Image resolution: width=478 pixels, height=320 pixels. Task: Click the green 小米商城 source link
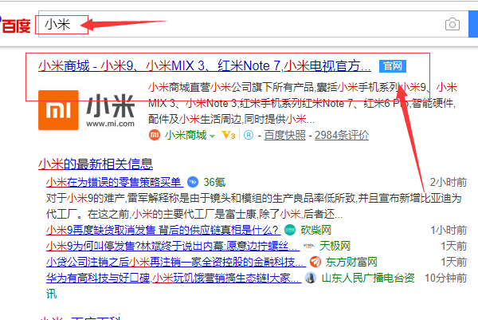(x=186, y=135)
